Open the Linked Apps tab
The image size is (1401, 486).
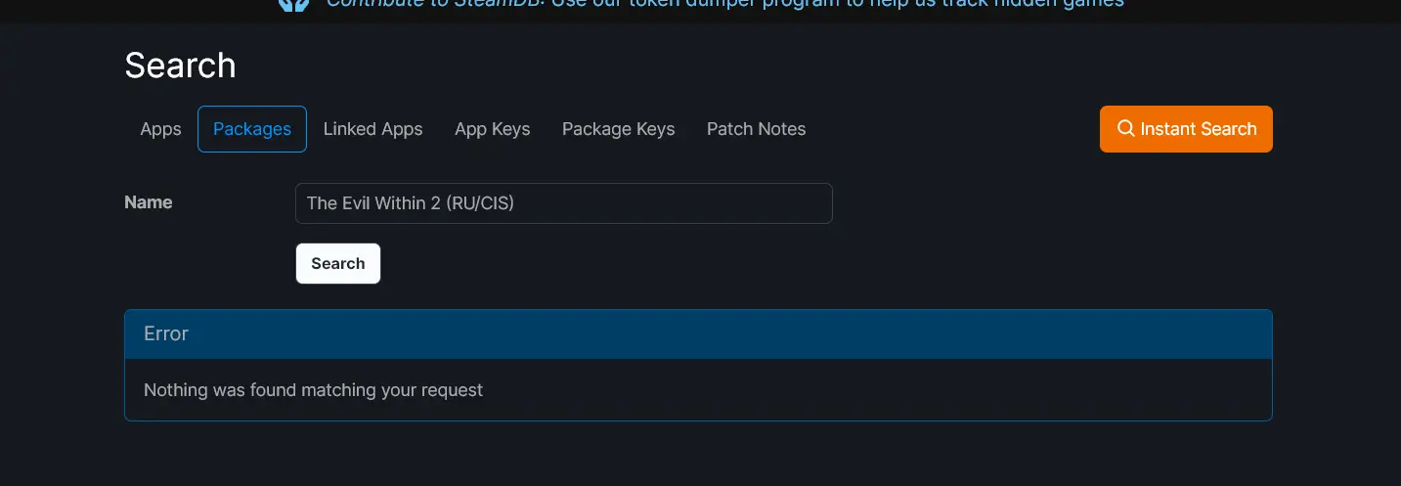372,129
